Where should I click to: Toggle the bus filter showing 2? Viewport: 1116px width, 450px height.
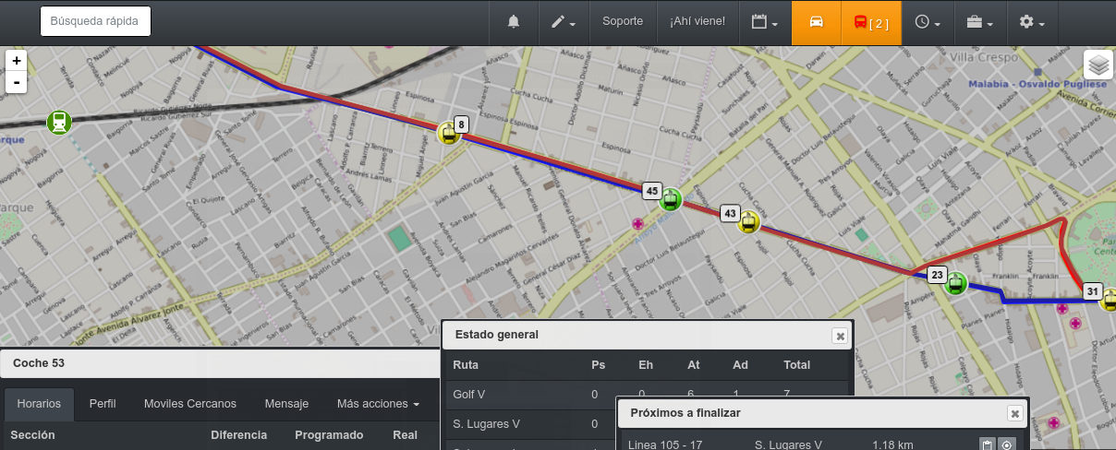(x=869, y=22)
